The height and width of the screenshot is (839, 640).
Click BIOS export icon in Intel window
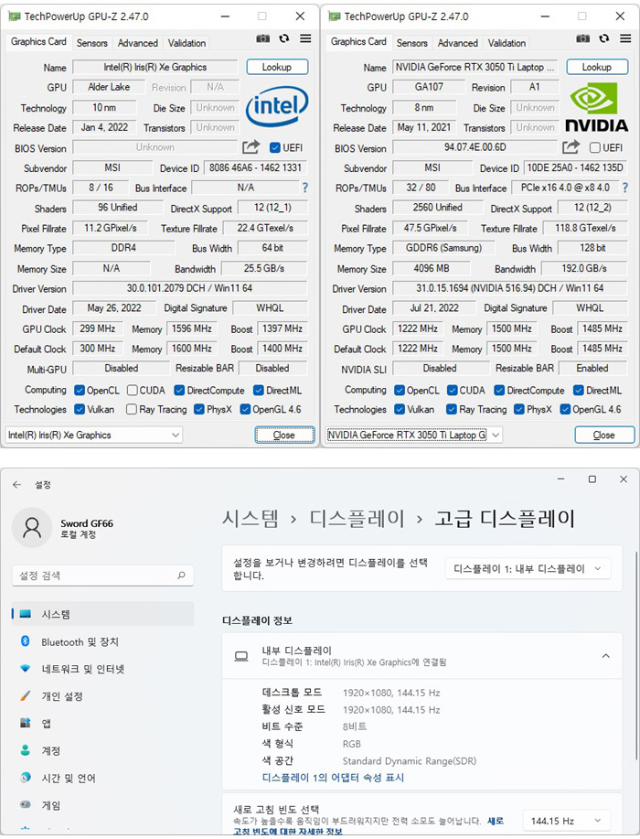[x=251, y=146]
